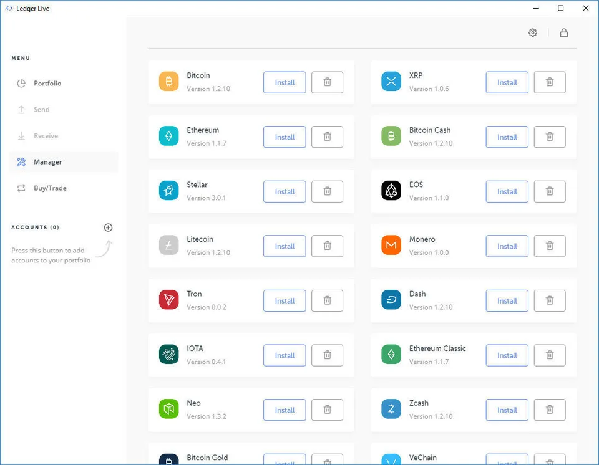
Task: Click the Accounts (0) heading
Action: tap(35, 227)
